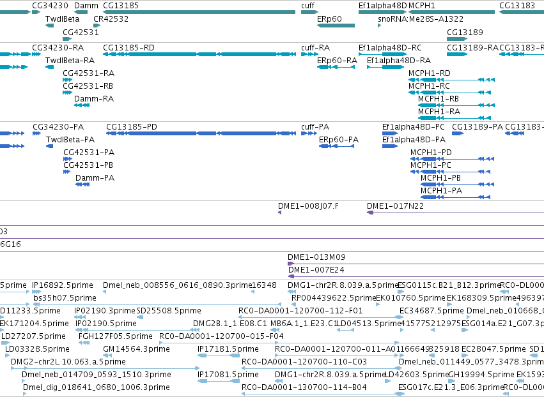Click the RC0-DA0001-130700-114-B04 label
The height and width of the screenshot is (397, 544).
coord(304,387)
